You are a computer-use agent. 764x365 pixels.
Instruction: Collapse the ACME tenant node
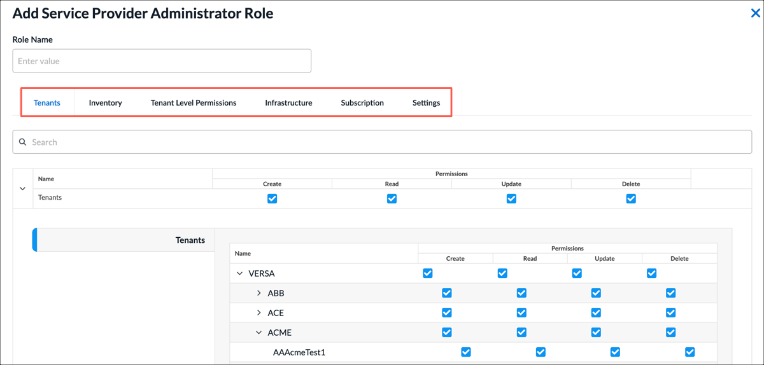pos(259,333)
